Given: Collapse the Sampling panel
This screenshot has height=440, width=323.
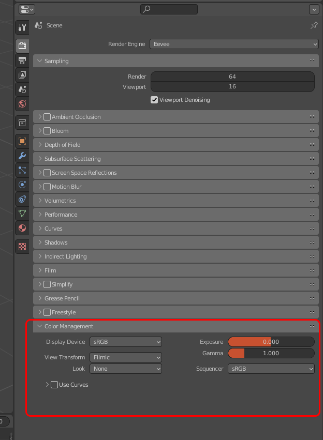Looking at the screenshot, I should click(x=39, y=61).
